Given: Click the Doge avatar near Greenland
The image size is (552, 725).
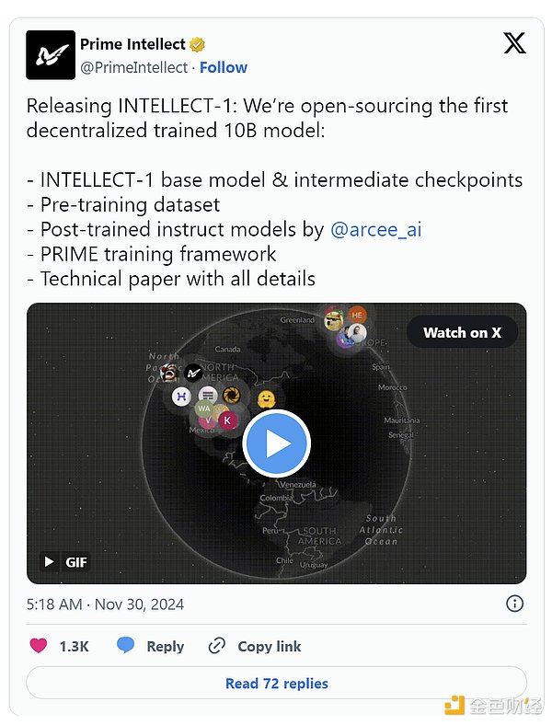Looking at the screenshot, I should click(333, 321).
